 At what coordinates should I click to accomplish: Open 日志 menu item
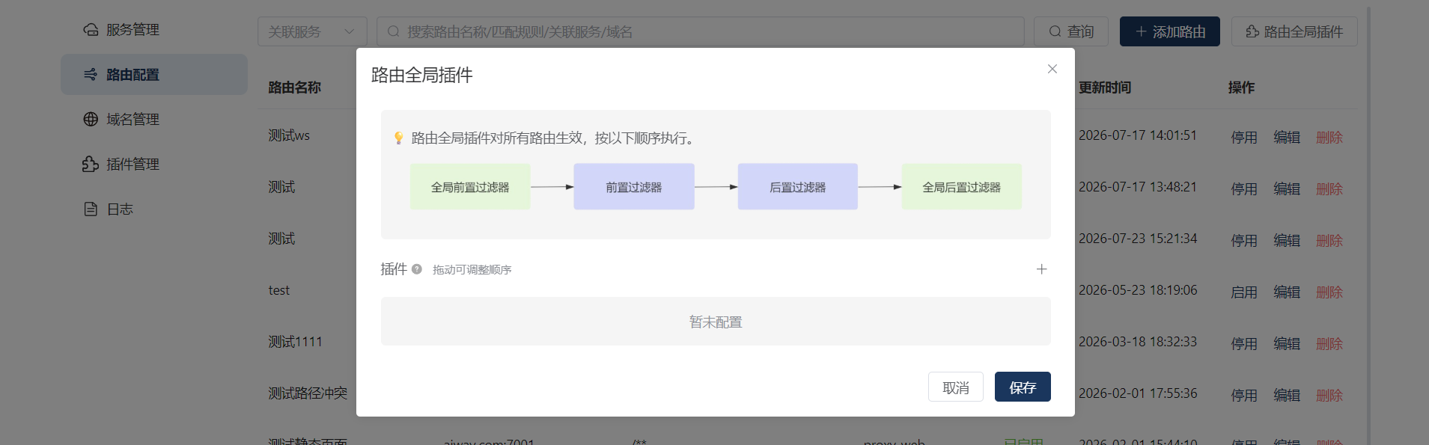pyautogui.click(x=154, y=209)
